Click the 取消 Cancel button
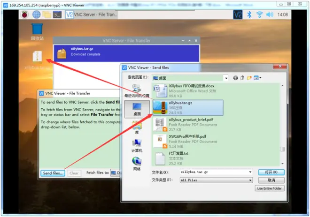310x217 pixels. click(x=271, y=180)
